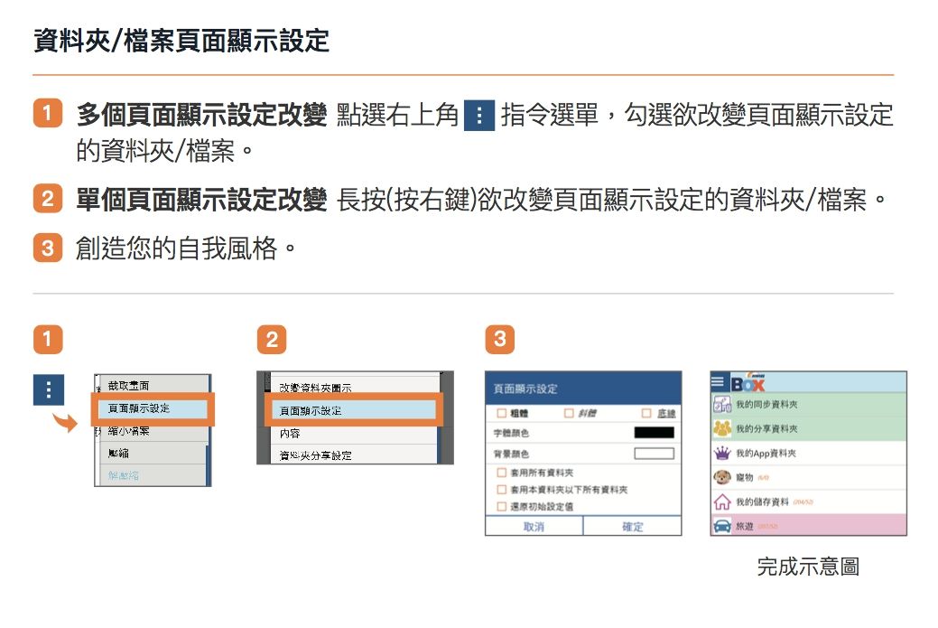
Task: Click the yellow people icon for 我的分享資料夾
Action: 722,428
